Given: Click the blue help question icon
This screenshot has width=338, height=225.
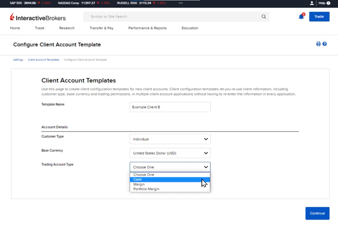Looking at the screenshot, I should coord(325,44).
